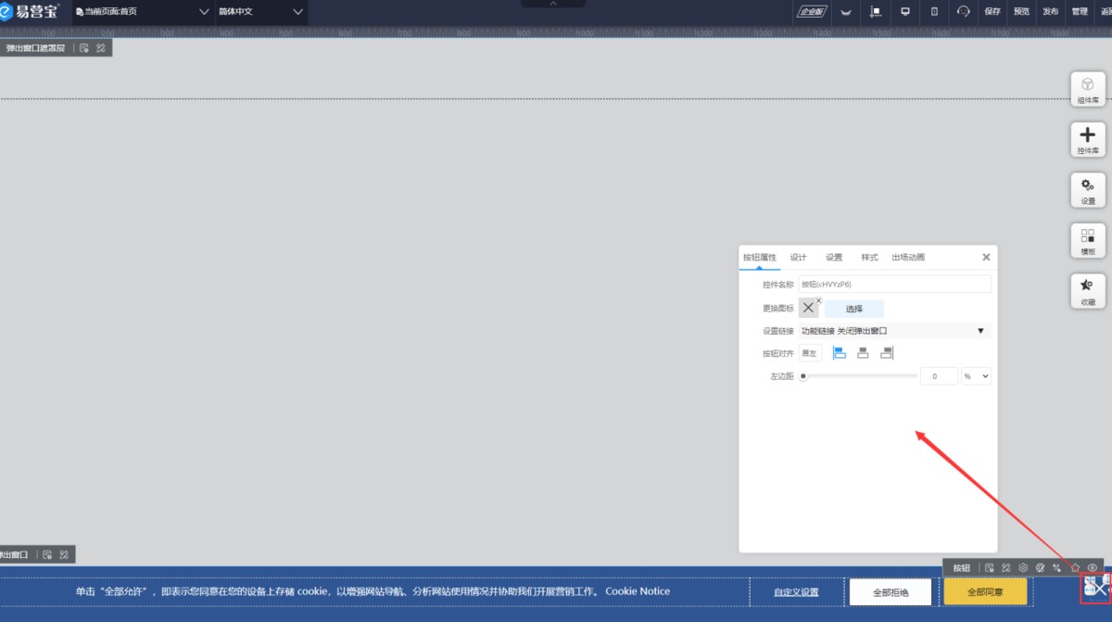Toggle eye visibility on 按钮 toolbar
The width and height of the screenshot is (1112, 622).
tap(1093, 567)
